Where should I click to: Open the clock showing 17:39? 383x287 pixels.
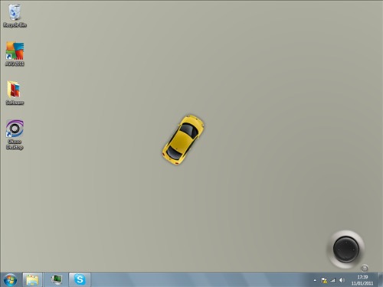click(362, 280)
